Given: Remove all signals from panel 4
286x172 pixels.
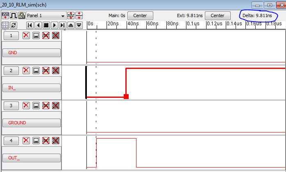Looking at the screenshot, I should click(56, 141).
